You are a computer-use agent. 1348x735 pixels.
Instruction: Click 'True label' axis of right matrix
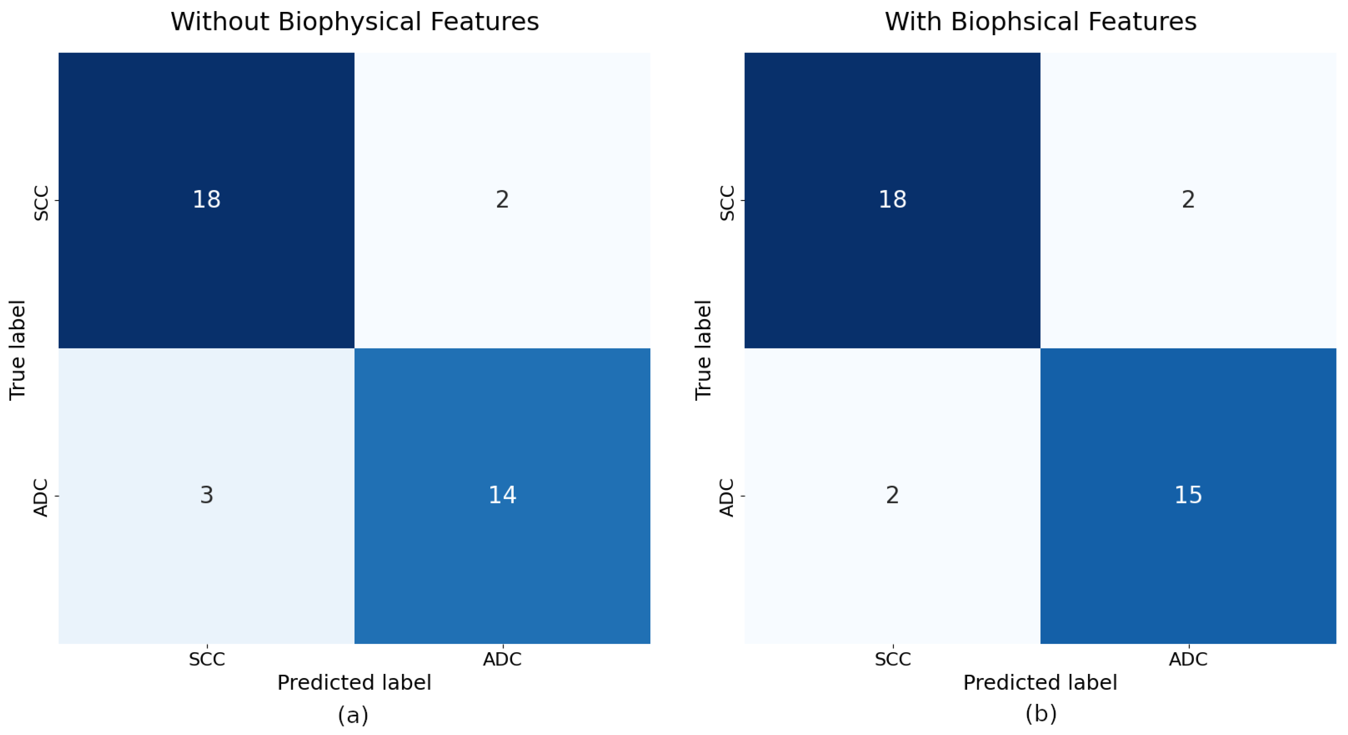(703, 350)
